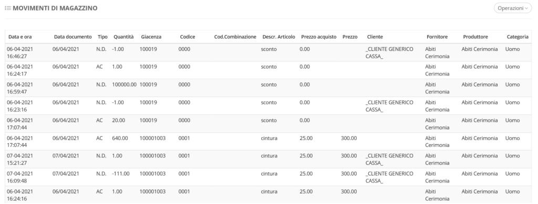538x204 pixels.
Task: Click the Codice column header
Action: (188, 37)
